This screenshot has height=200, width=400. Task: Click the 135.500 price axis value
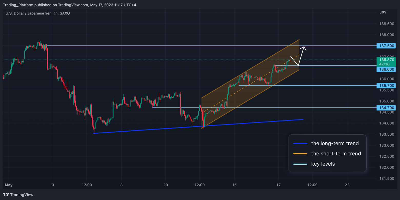[x=386, y=90]
